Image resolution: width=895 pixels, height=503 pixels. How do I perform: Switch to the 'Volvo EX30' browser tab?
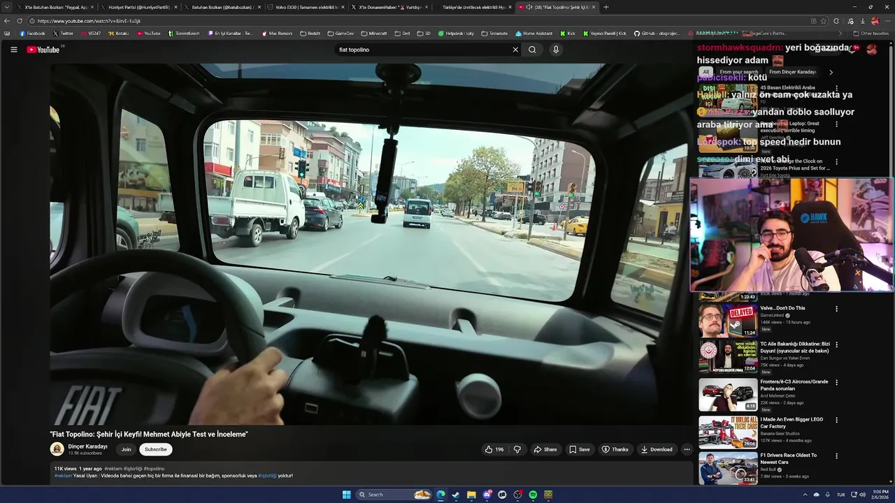[x=306, y=7]
